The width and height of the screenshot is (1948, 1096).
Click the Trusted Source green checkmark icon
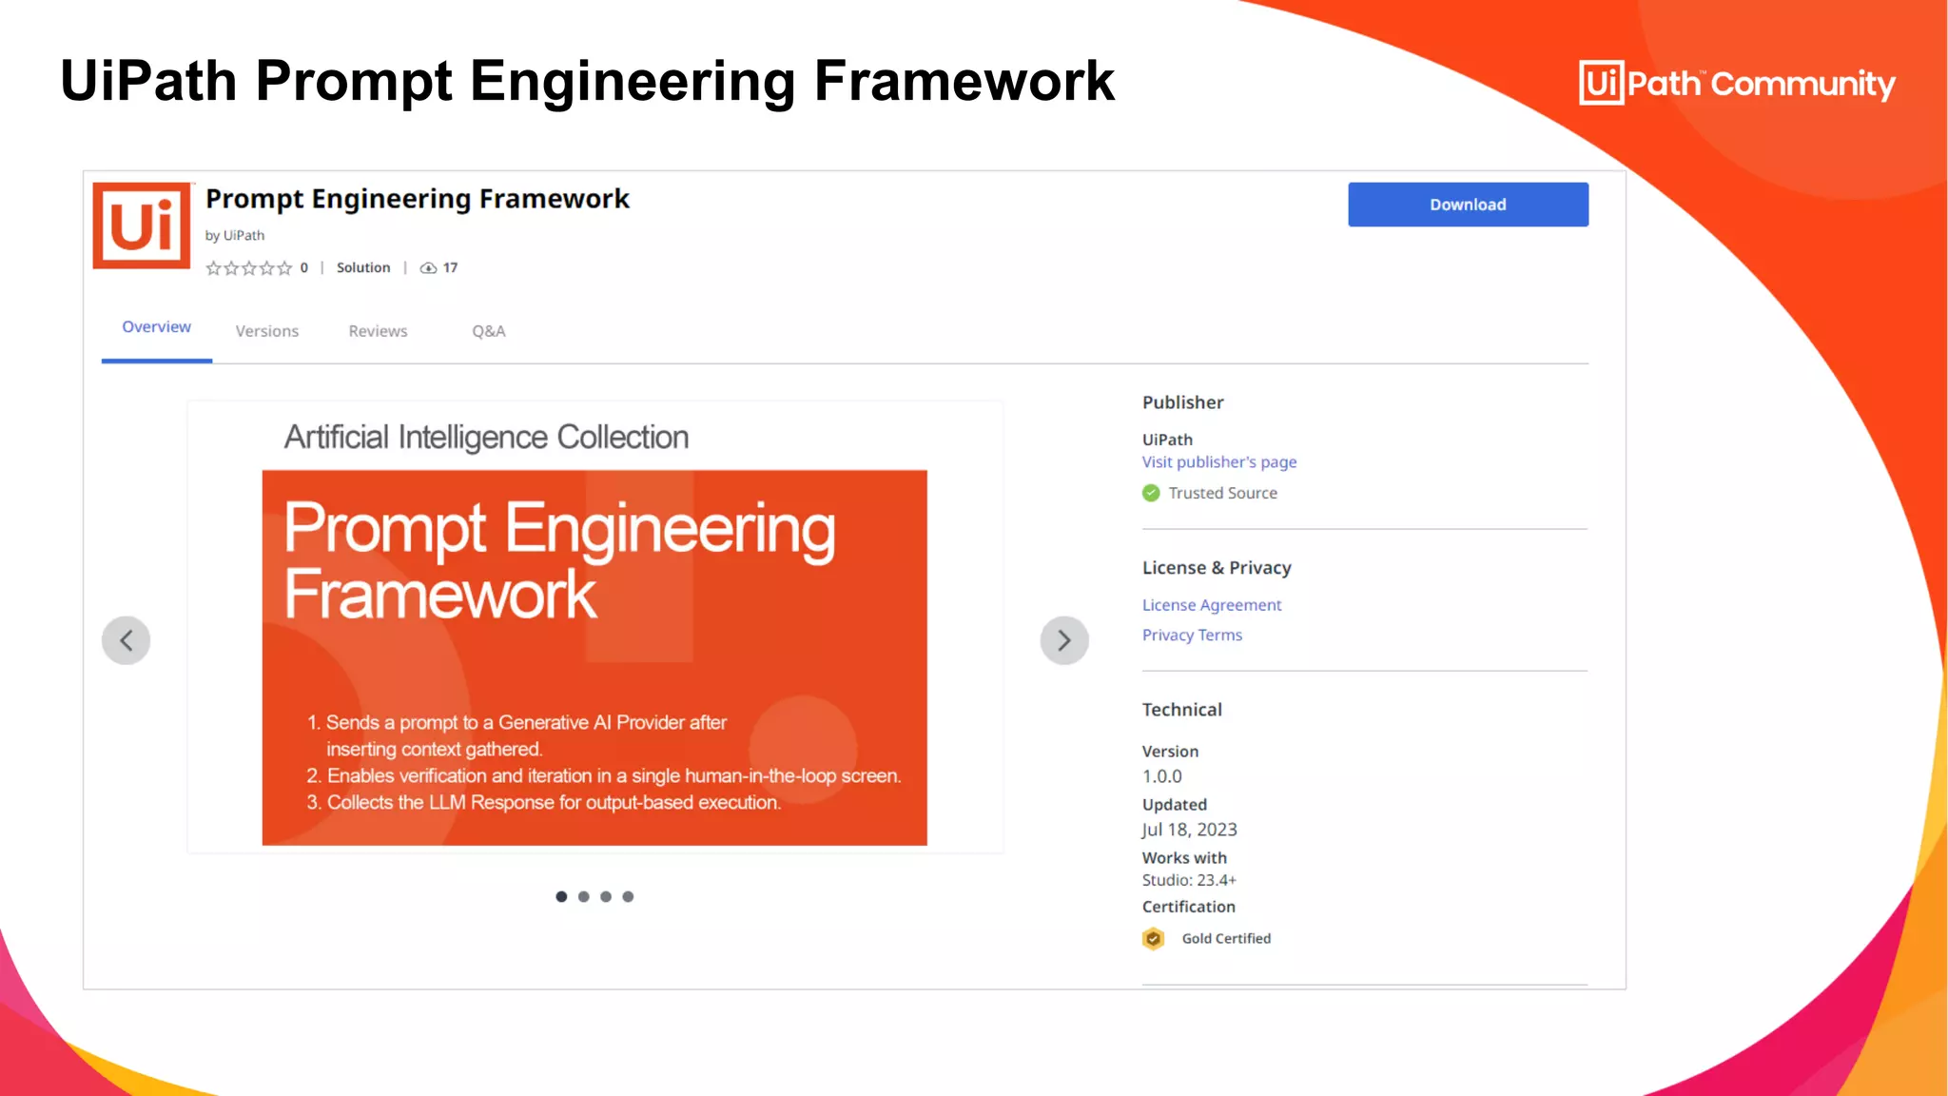[x=1151, y=493]
